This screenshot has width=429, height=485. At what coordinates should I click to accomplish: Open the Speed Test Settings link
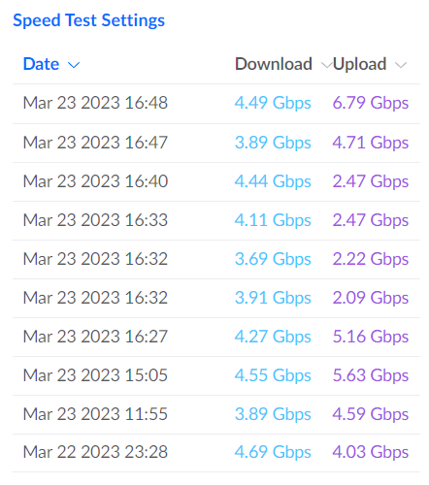88,21
